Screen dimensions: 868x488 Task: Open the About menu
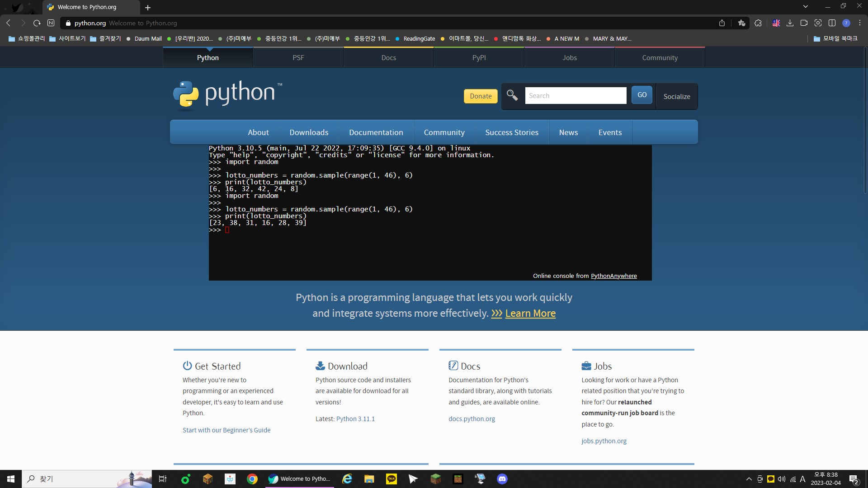(x=258, y=132)
